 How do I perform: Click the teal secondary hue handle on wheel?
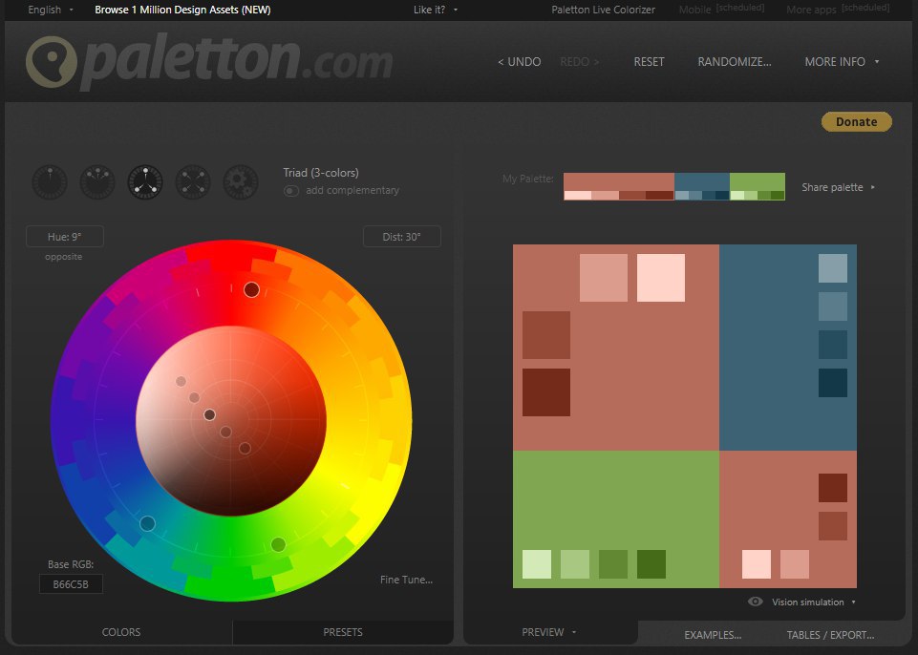pos(147,523)
